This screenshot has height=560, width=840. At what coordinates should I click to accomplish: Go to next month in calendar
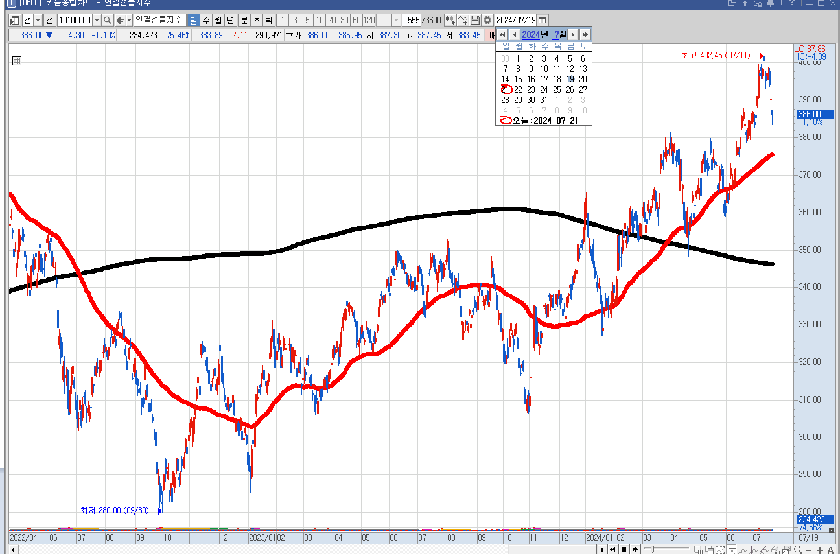click(x=573, y=34)
